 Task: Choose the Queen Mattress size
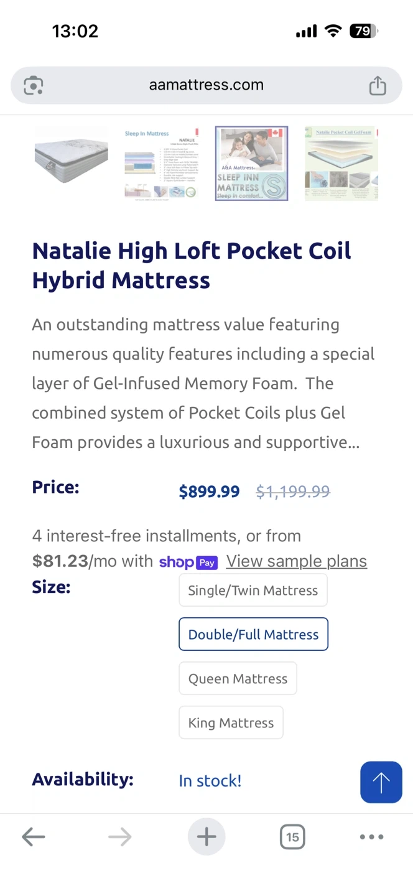(x=238, y=679)
